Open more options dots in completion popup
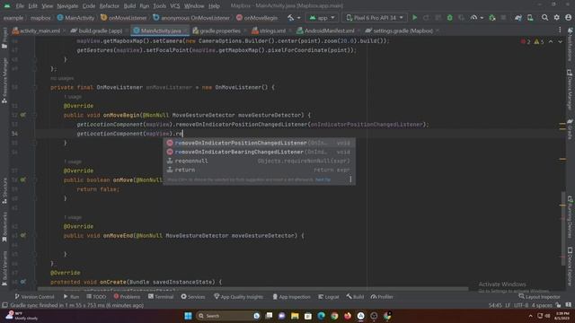 [x=350, y=179]
